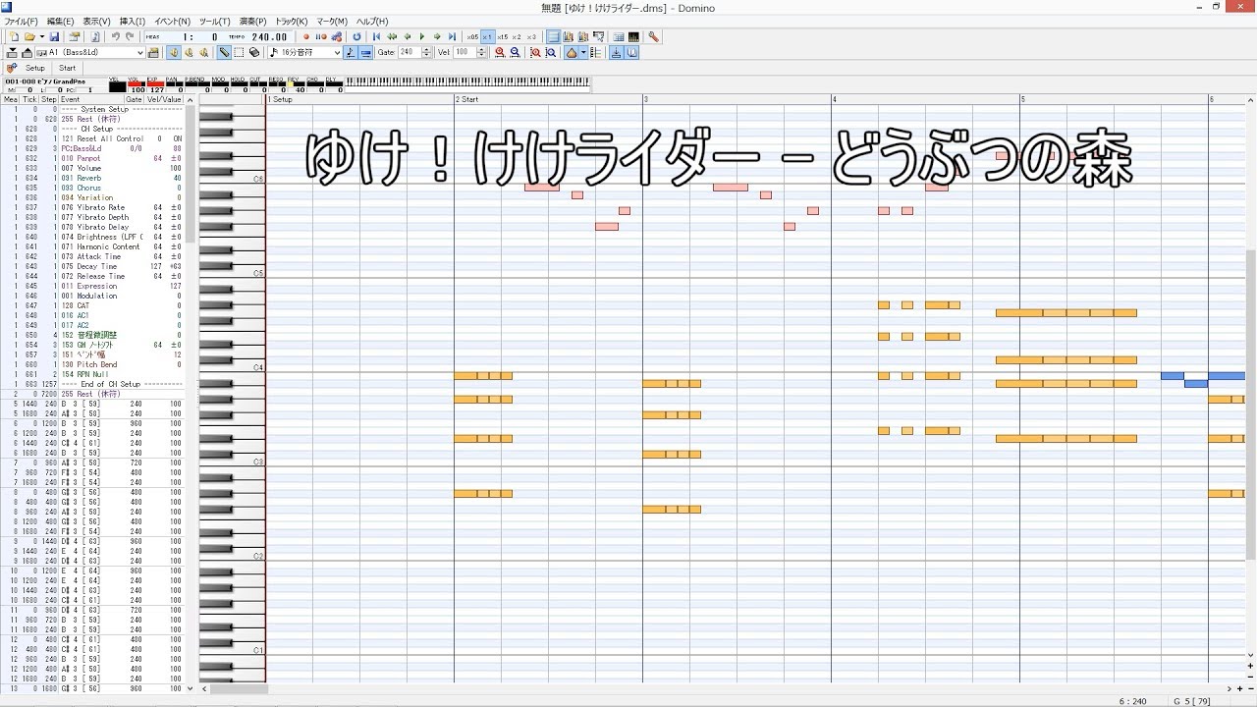Go to the previous track icon

12,52
